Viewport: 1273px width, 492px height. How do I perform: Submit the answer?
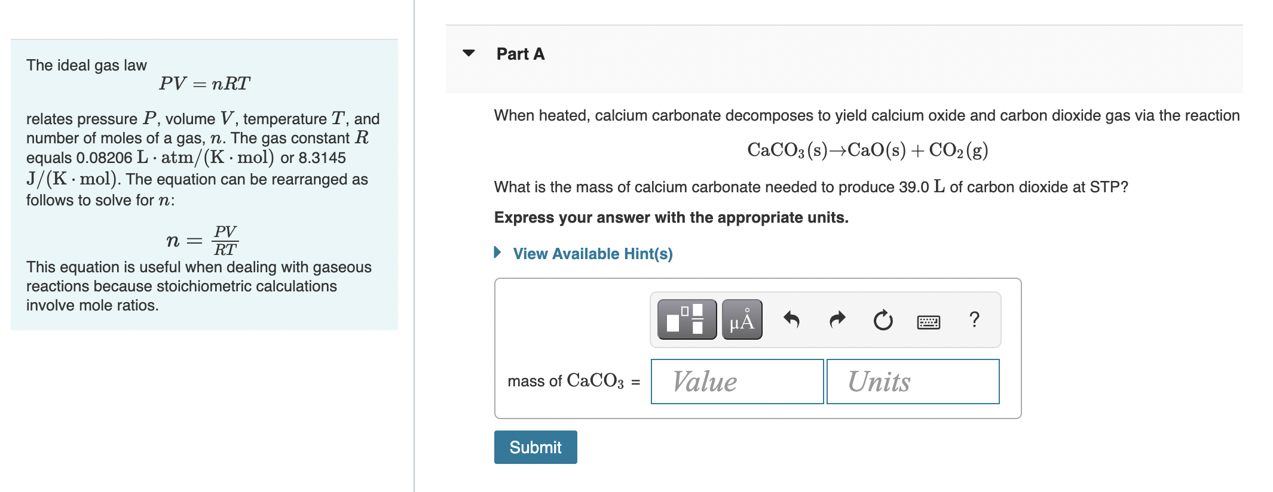pyautogui.click(x=535, y=447)
